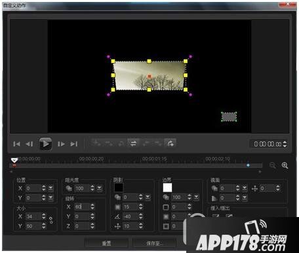299x253 pixels.
Task: Click the Reset button (重置)
Action: coord(106,243)
